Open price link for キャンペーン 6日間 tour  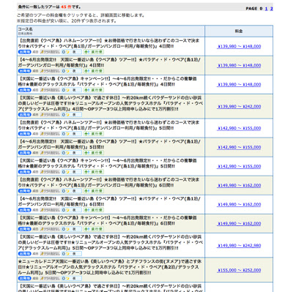239,223
